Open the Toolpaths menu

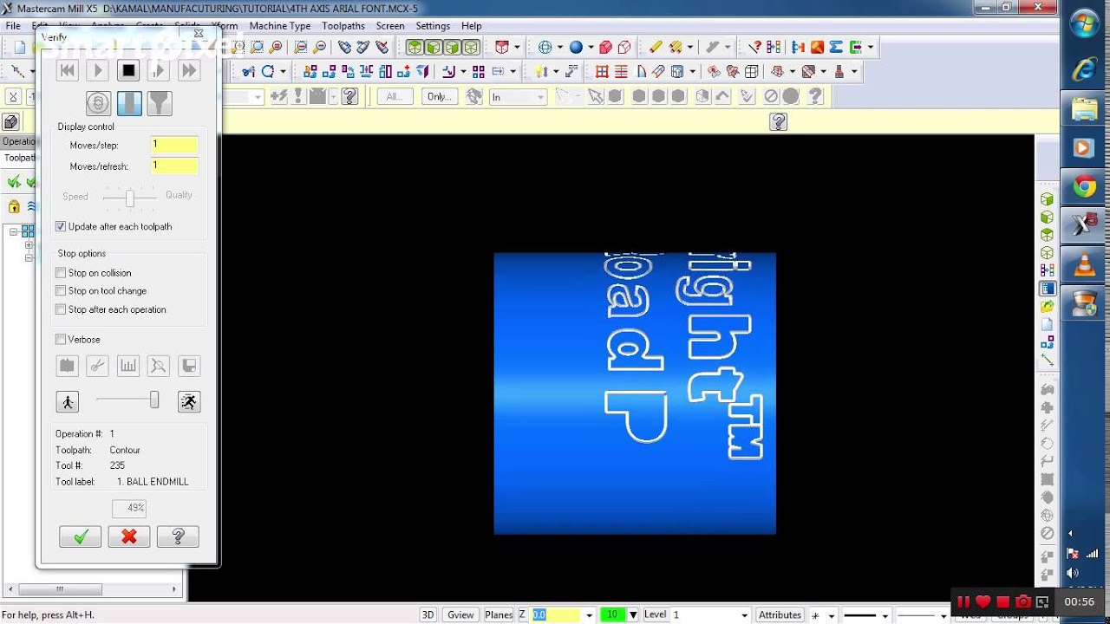pos(343,26)
